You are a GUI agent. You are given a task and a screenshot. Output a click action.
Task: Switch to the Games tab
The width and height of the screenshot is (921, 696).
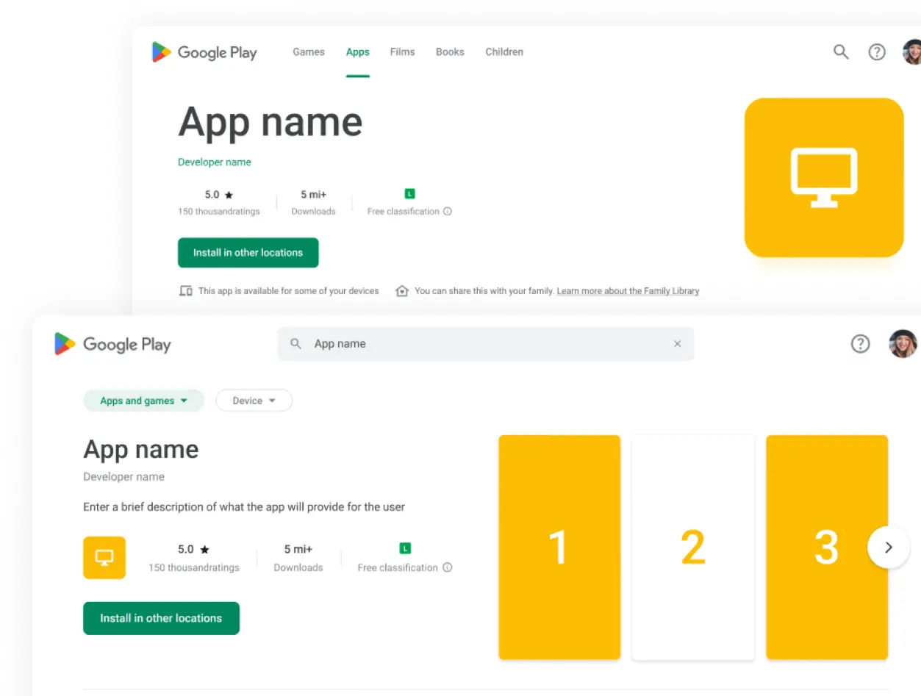click(308, 51)
